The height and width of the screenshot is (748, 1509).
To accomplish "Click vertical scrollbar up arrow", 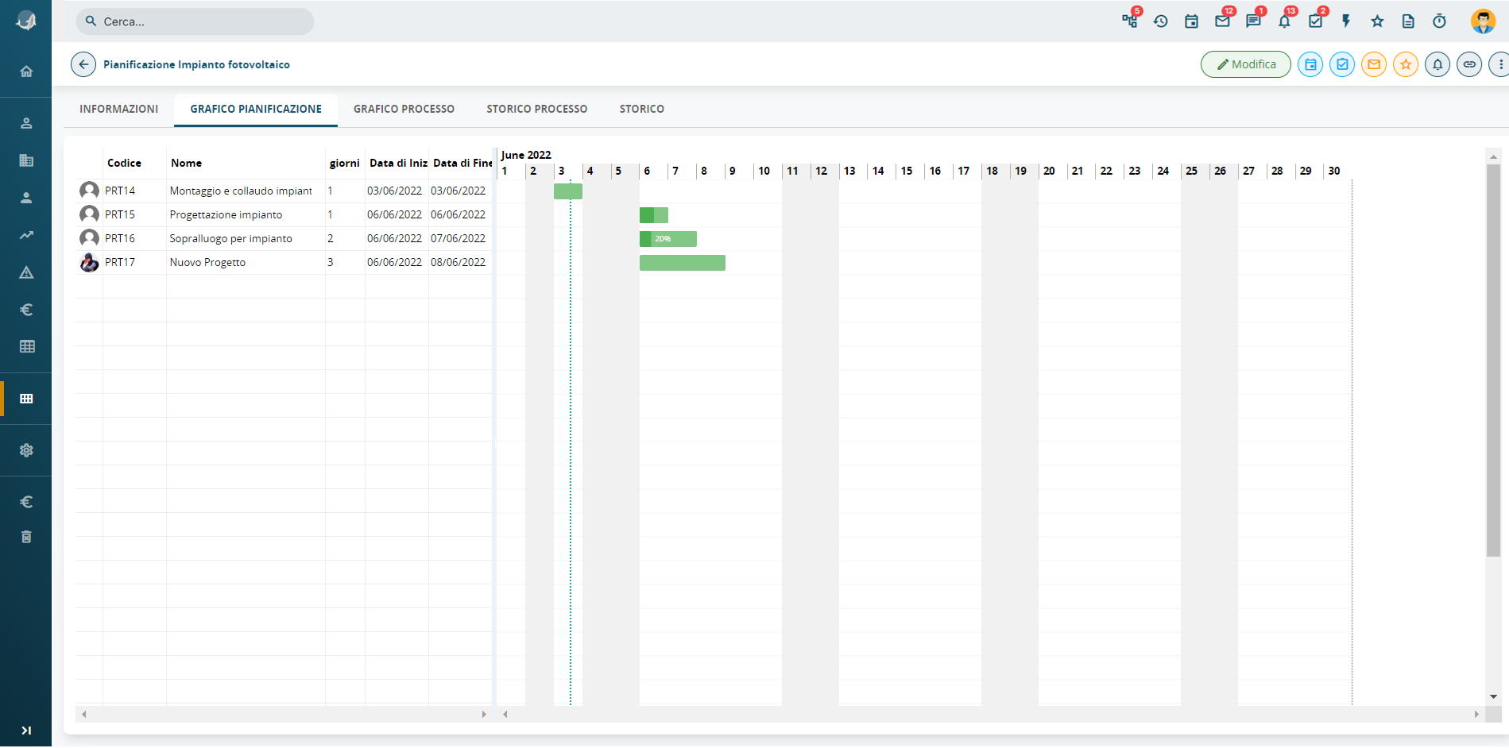I will point(1494,156).
